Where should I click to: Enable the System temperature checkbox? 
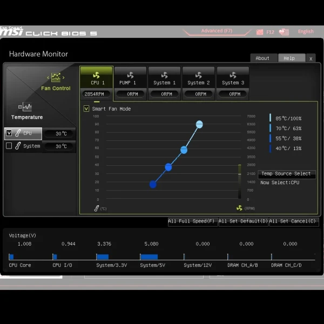9,146
